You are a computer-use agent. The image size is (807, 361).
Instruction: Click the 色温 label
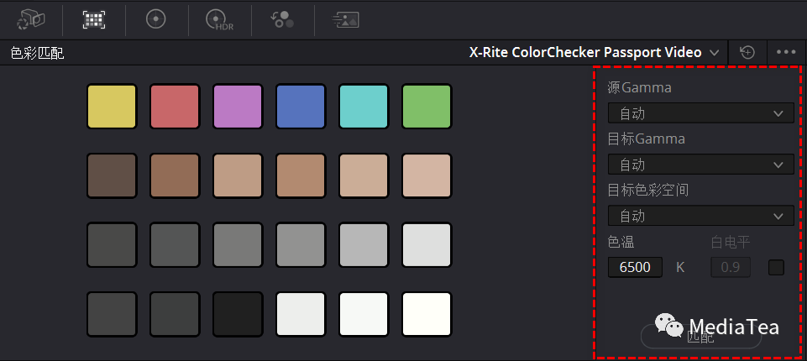(621, 242)
